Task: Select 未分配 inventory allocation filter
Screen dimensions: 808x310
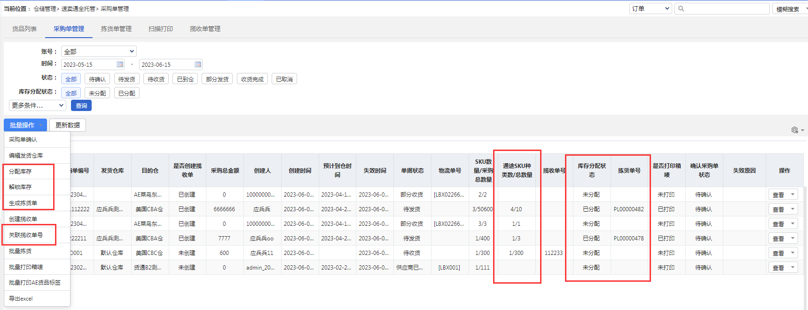Action: click(x=97, y=93)
